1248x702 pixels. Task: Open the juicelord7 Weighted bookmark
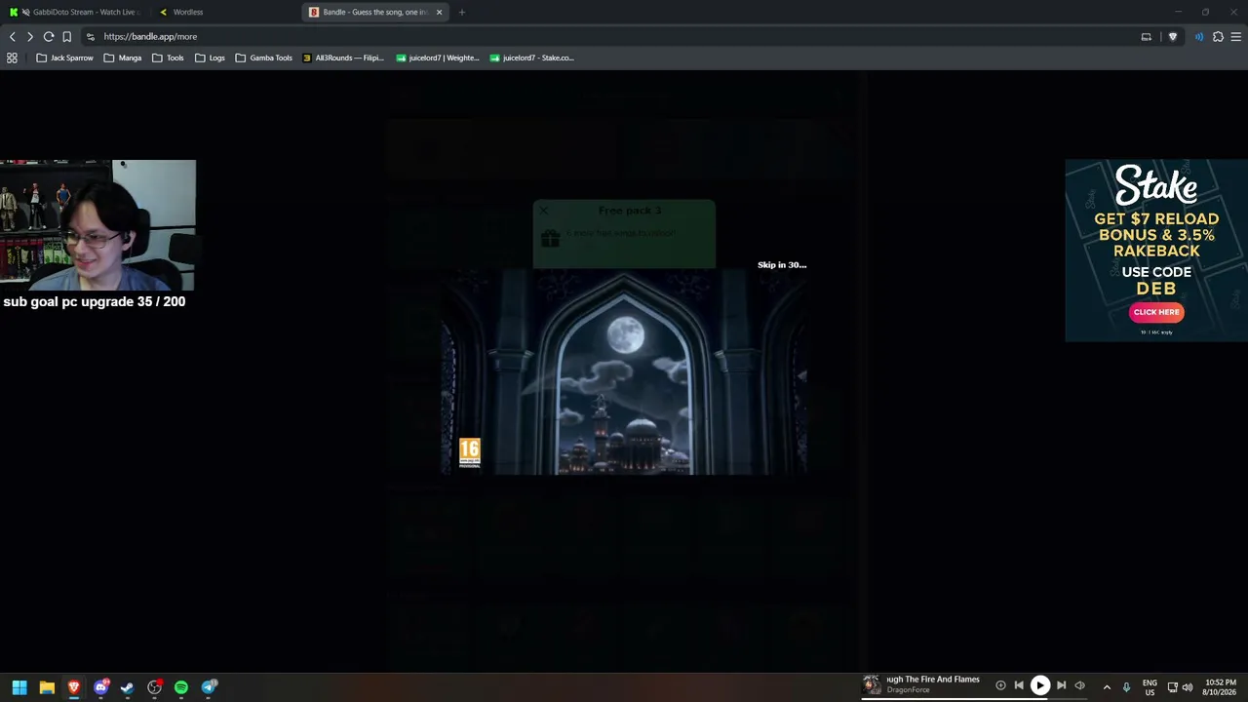[x=438, y=58]
